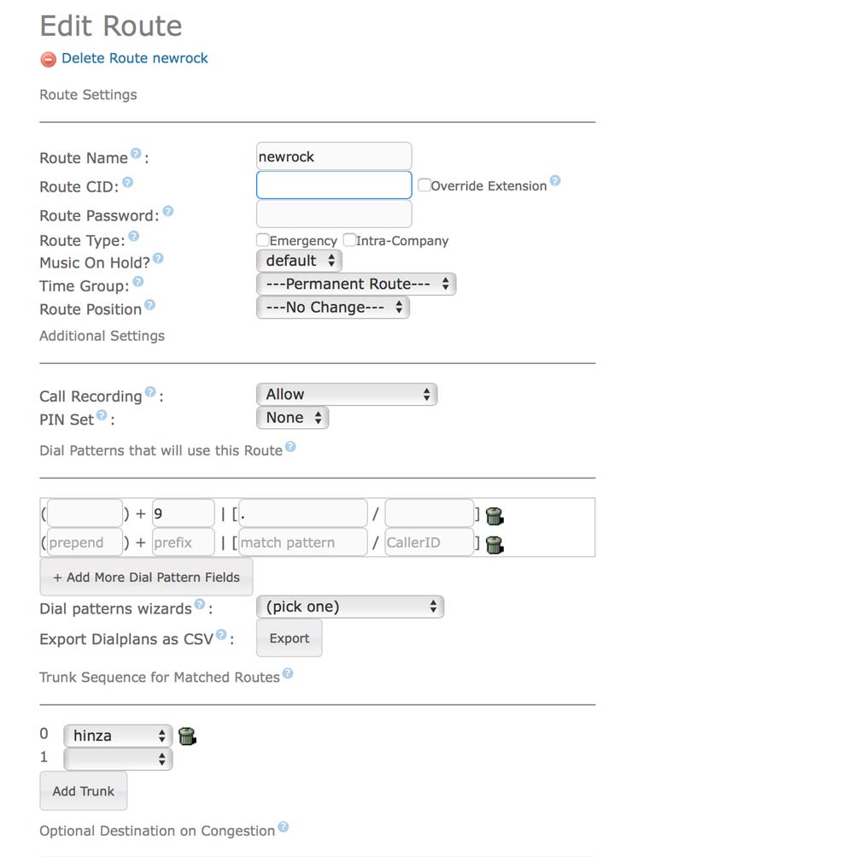Open the Time Group Permanent Route dropdown
The image size is (854, 857).
tap(356, 285)
